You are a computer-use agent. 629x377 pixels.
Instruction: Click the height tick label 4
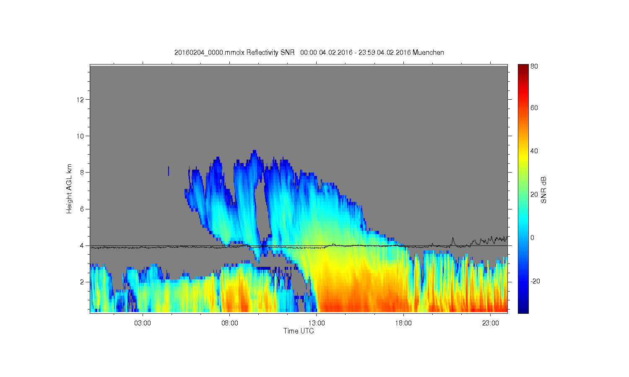click(x=83, y=245)
